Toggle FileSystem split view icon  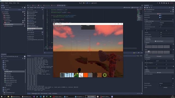pyautogui.click(x=25, y=56)
